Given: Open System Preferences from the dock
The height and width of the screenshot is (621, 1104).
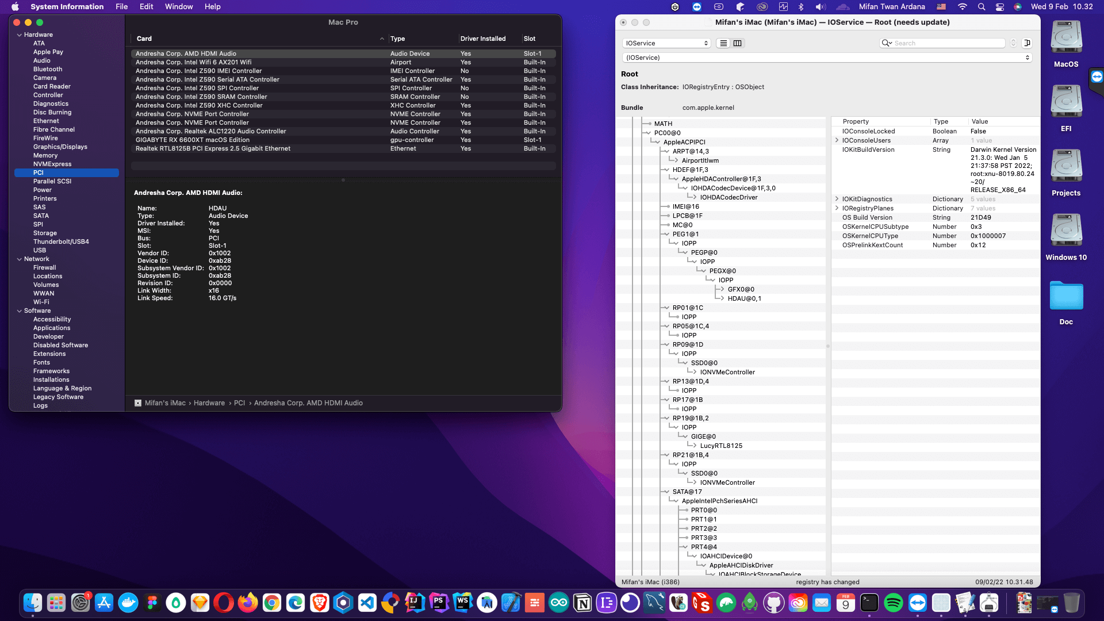Looking at the screenshot, I should coord(80,603).
